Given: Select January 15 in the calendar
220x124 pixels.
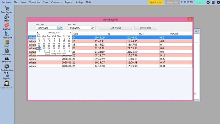Looking at the screenshot, I should coord(54,44).
